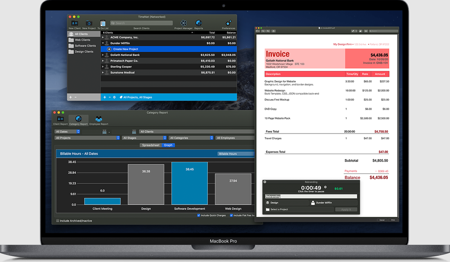Viewport: 450px width, 262px height.
Task: Open the Billable Hours graph dropdown
Action: (236, 154)
